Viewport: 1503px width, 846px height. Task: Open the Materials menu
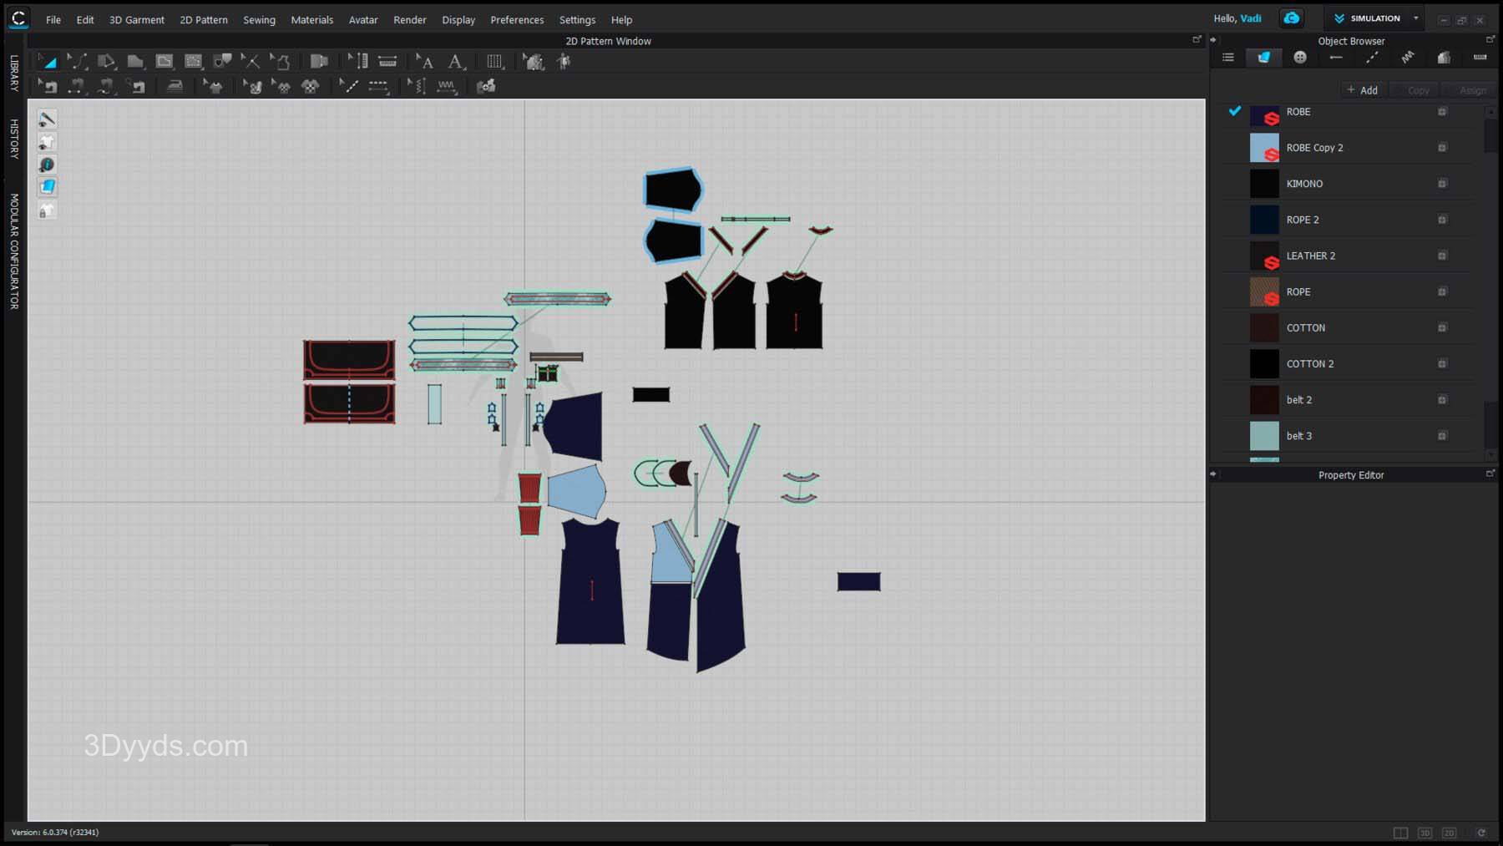[311, 20]
